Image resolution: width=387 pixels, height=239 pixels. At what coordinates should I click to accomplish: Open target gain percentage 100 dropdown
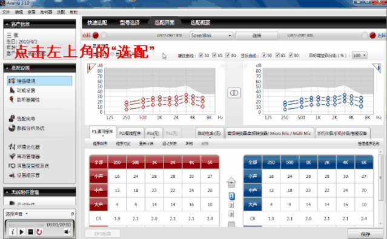point(359,55)
